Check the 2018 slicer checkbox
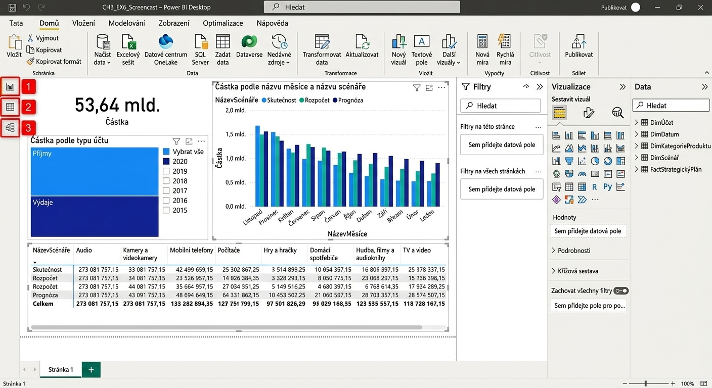Image resolution: width=712 pixels, height=388 pixels. 166,181
